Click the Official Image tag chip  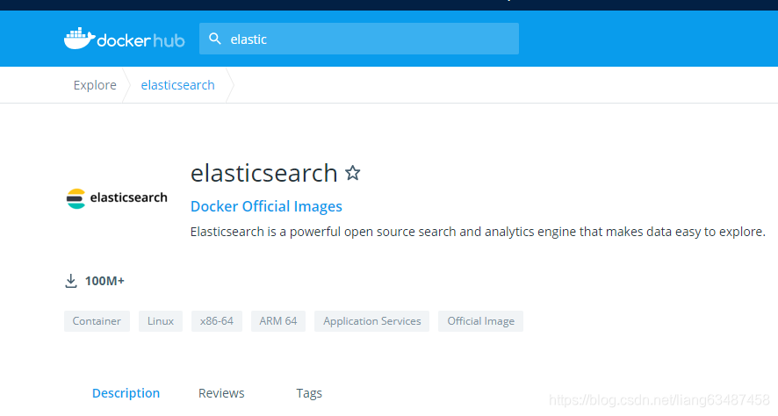coord(481,321)
